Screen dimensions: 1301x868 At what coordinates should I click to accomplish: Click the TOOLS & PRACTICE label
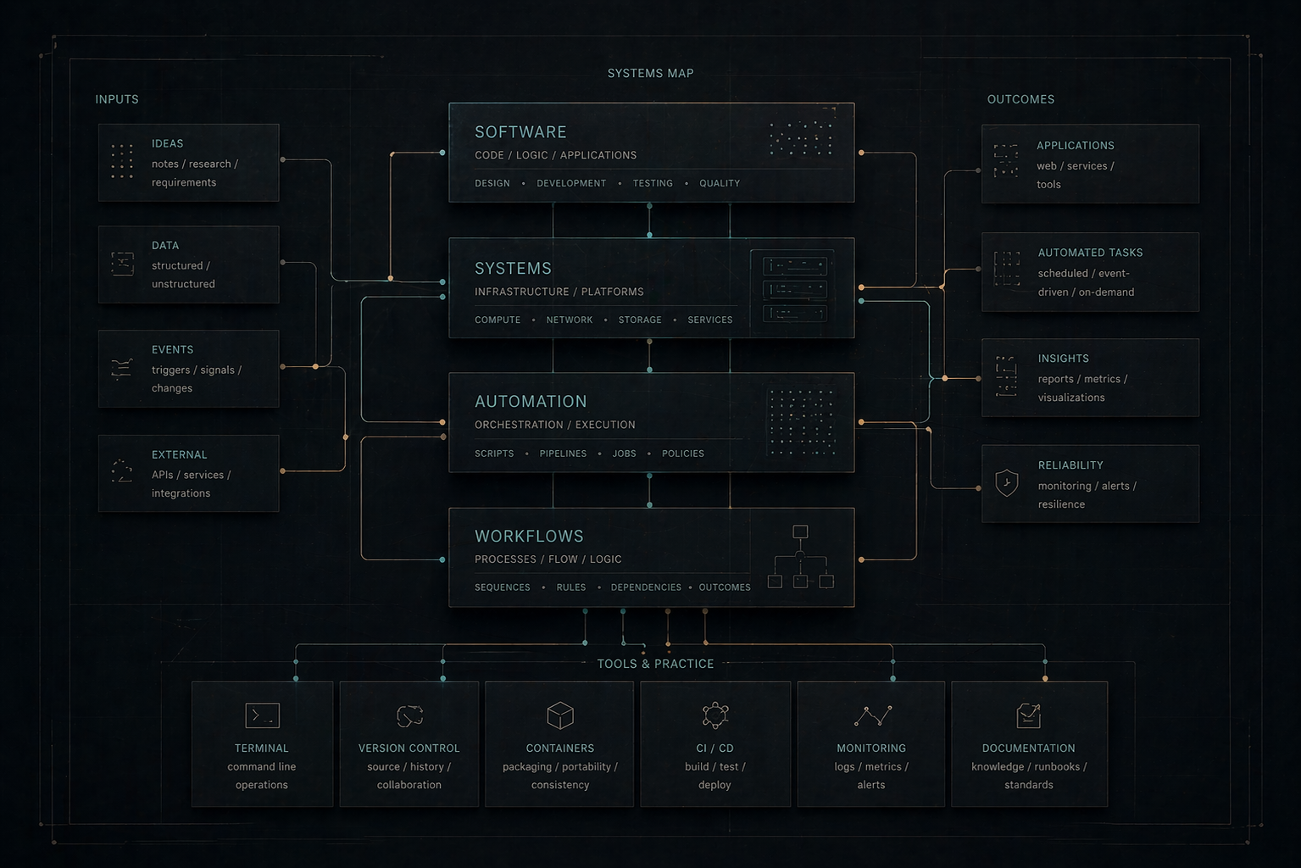[655, 664]
